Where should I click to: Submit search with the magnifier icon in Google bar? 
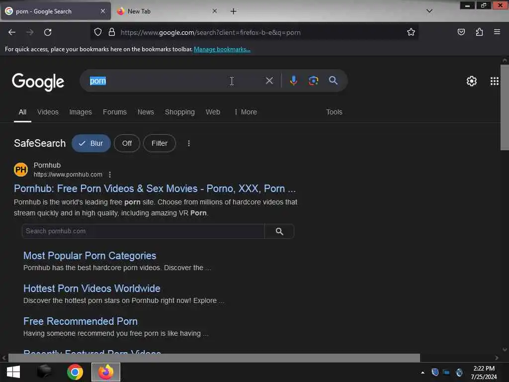[333, 81]
